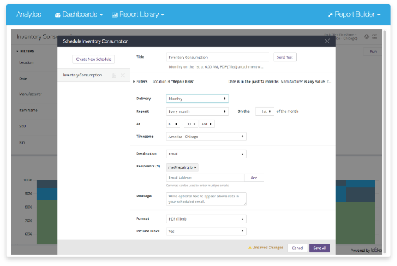Click the filter text Location is "Repair Bros"
This screenshot has height=266, width=397.
tap(173, 82)
